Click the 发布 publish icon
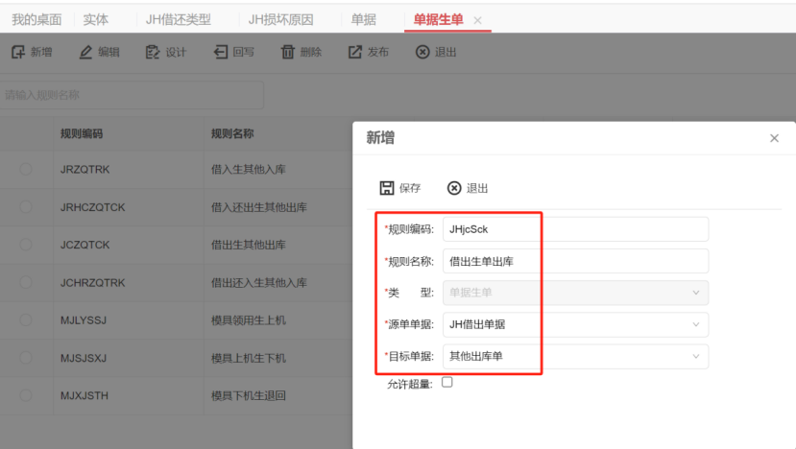The image size is (796, 449). tap(355, 52)
